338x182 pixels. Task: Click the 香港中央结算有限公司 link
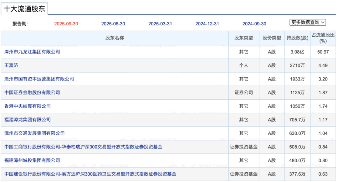28,106
